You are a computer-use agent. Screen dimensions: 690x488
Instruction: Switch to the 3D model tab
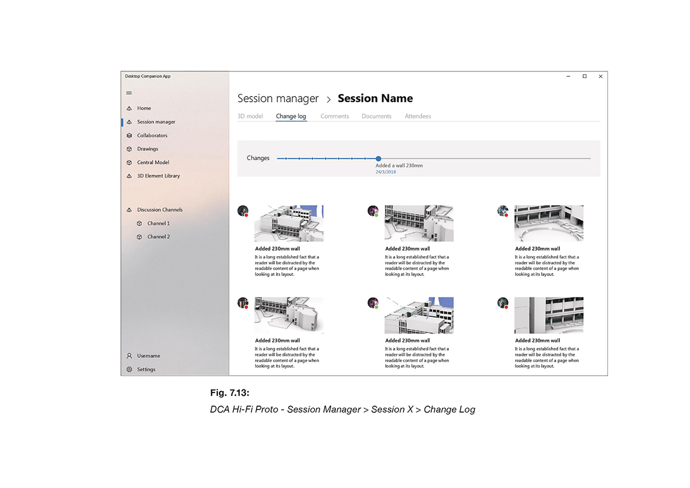(x=250, y=116)
